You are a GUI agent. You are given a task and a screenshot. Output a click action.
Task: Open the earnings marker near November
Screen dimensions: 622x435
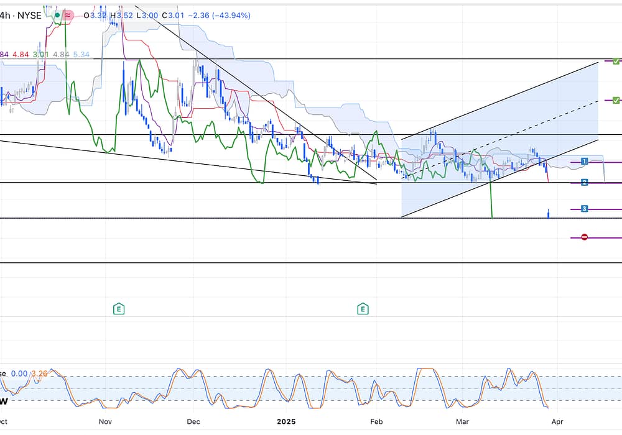tap(118, 308)
